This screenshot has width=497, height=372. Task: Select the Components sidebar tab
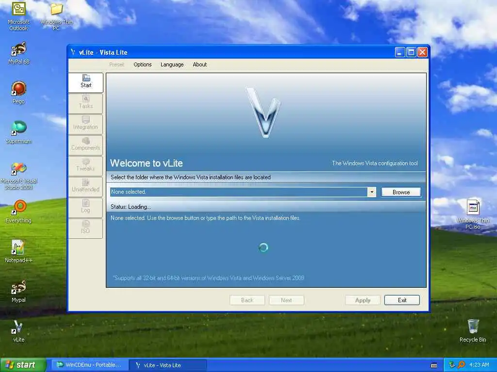(x=85, y=145)
